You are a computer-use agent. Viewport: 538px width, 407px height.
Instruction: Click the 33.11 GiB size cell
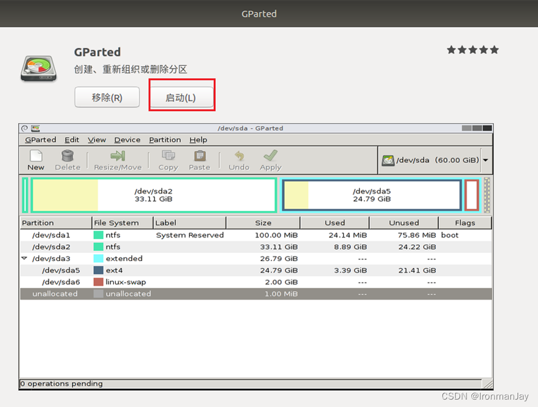pos(279,247)
